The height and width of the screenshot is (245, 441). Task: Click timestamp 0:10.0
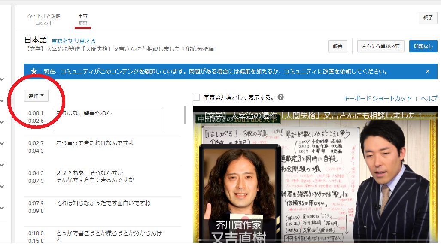click(x=36, y=233)
